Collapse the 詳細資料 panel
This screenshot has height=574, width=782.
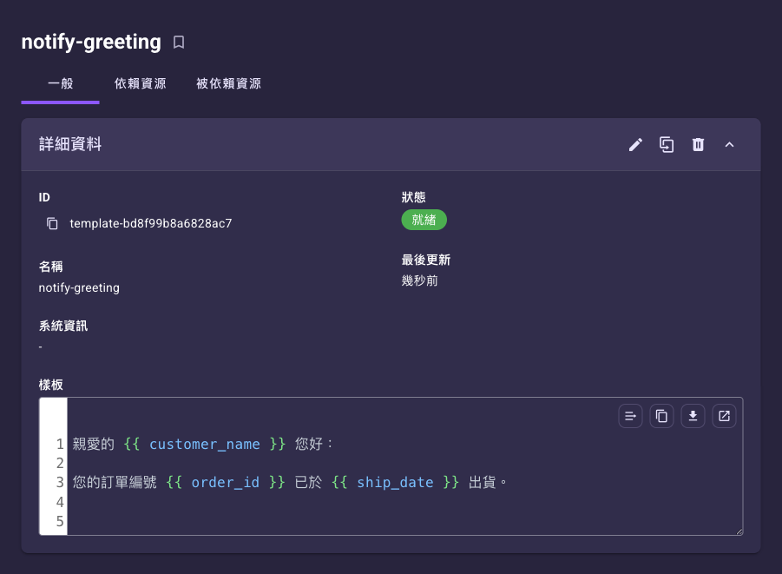(x=729, y=145)
